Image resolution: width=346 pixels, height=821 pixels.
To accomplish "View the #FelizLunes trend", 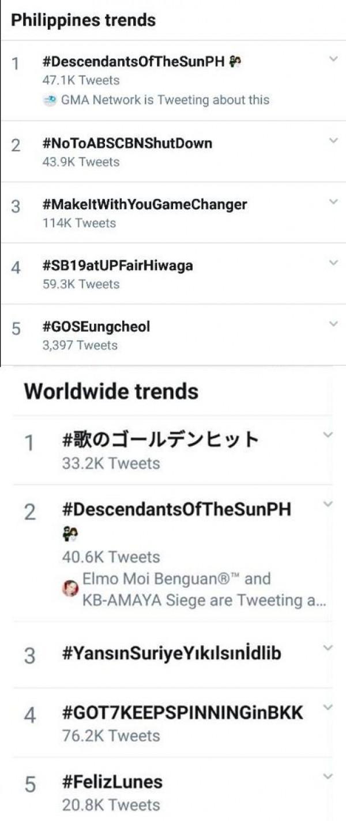I will tap(112, 782).
